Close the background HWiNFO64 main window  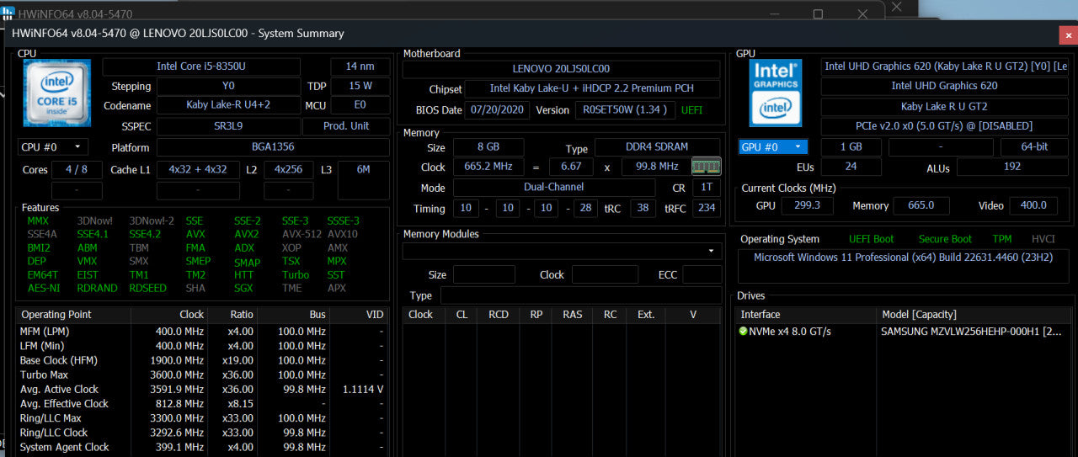[863, 14]
